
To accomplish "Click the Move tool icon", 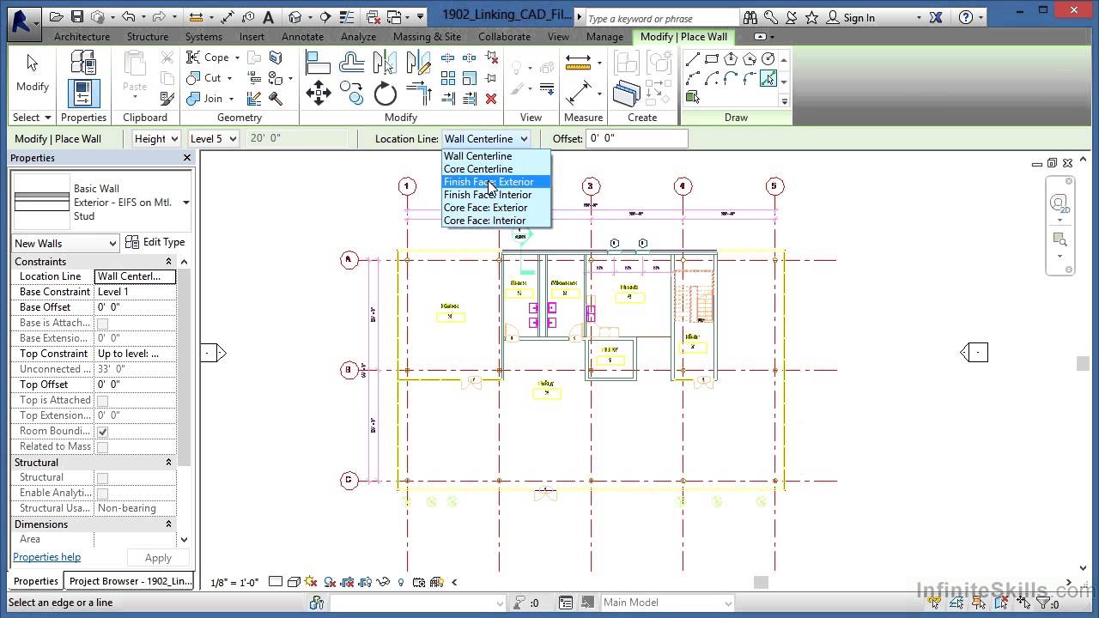I will tap(319, 93).
